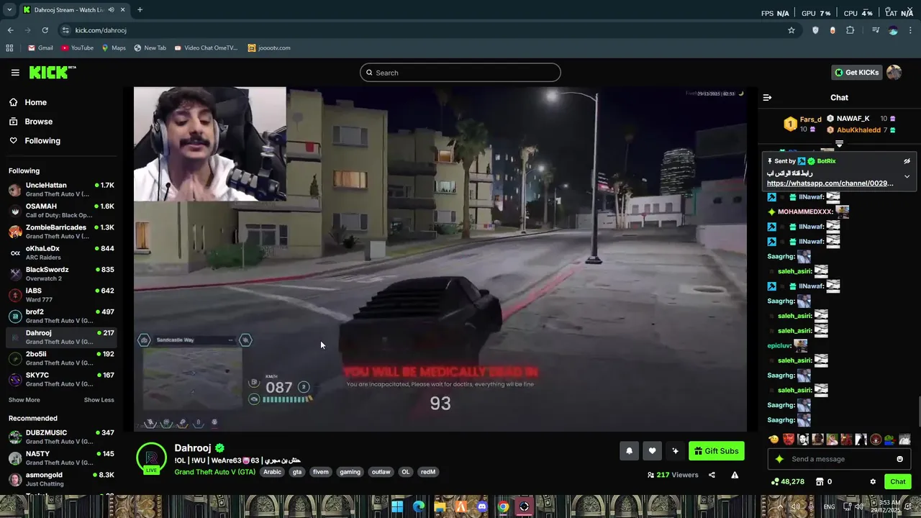
Task: Click the heart follow button
Action: coord(652,451)
